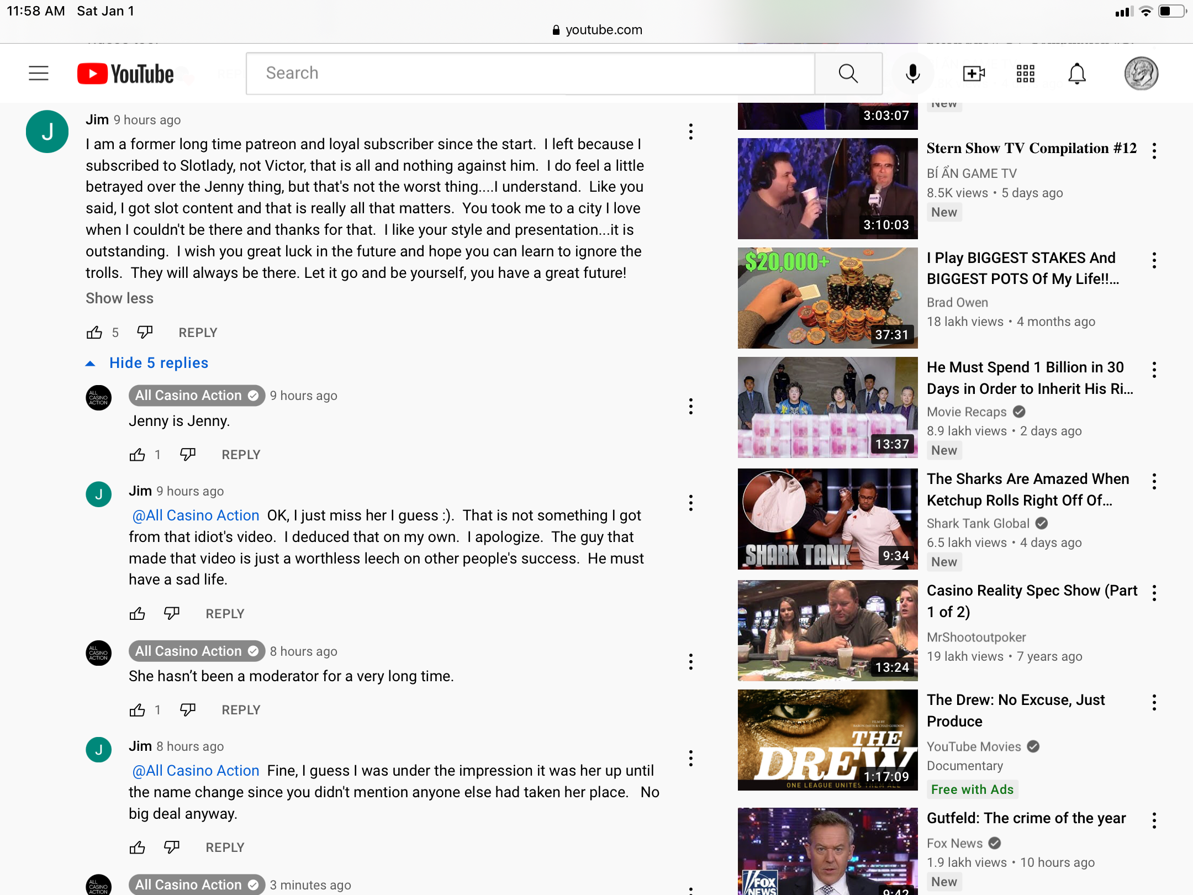Like the 'hasn't been a moderator' reply
Screen dimensions: 1193x895
138,710
